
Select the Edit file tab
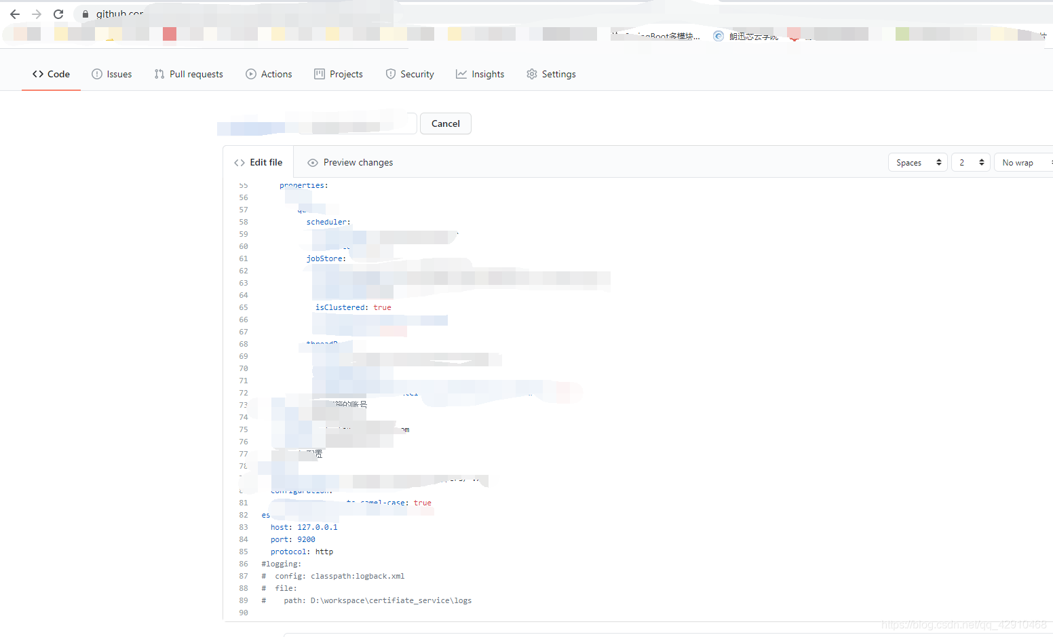[259, 162]
